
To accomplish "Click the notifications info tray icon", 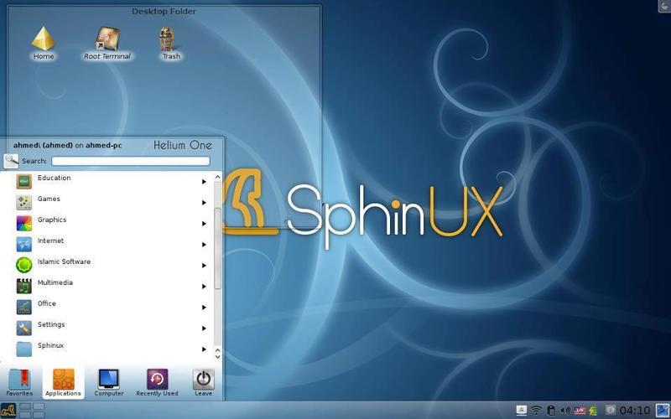I will point(611,410).
